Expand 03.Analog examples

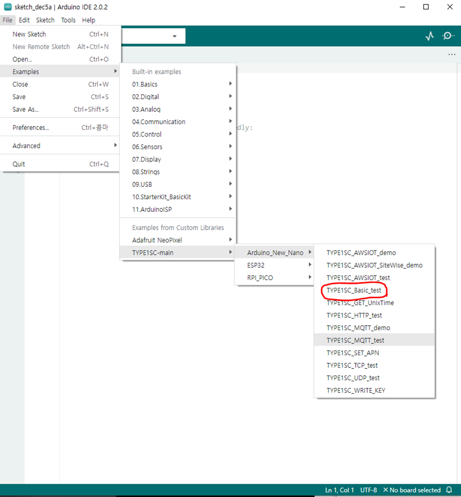pos(178,110)
